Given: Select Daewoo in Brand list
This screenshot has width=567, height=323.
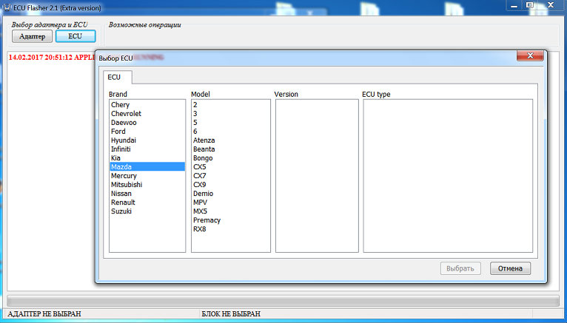Looking at the screenshot, I should tap(147, 123).
